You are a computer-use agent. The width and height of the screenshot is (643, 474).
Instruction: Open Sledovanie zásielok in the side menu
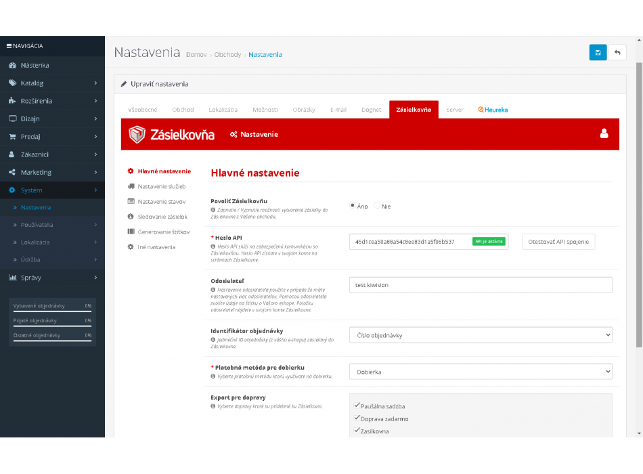point(162,217)
